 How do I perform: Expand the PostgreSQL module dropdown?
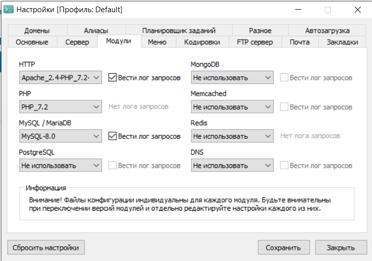click(x=61, y=165)
